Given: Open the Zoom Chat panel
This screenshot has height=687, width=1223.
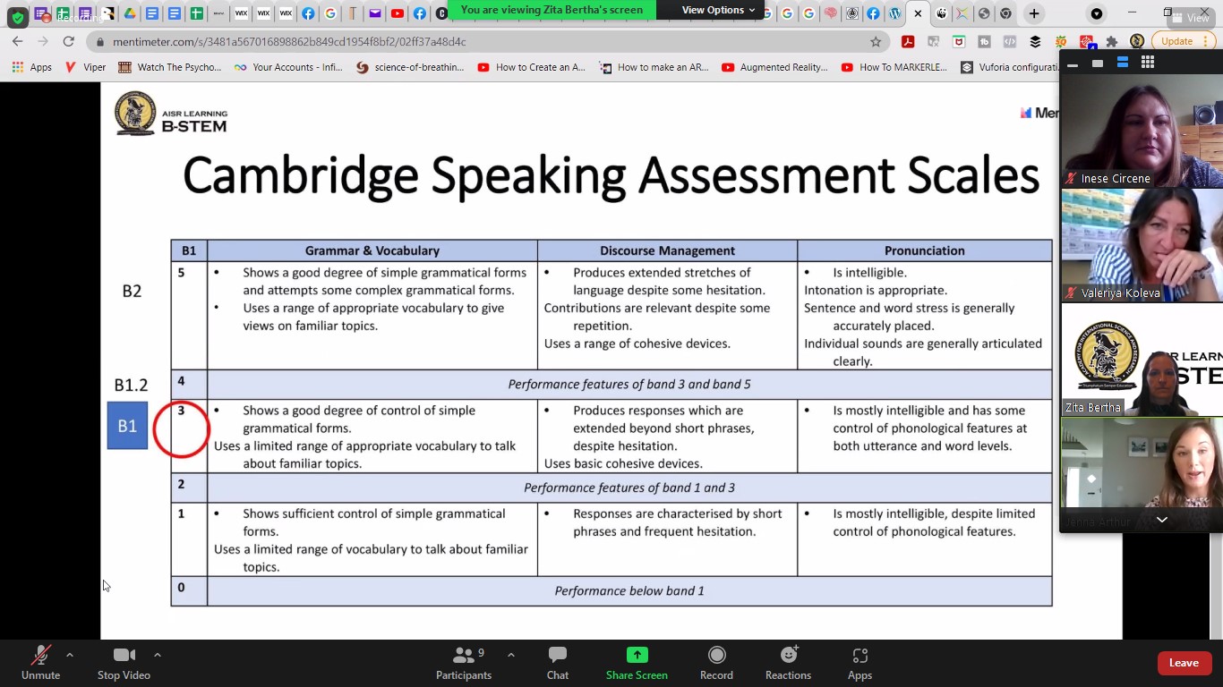Looking at the screenshot, I should (x=557, y=663).
